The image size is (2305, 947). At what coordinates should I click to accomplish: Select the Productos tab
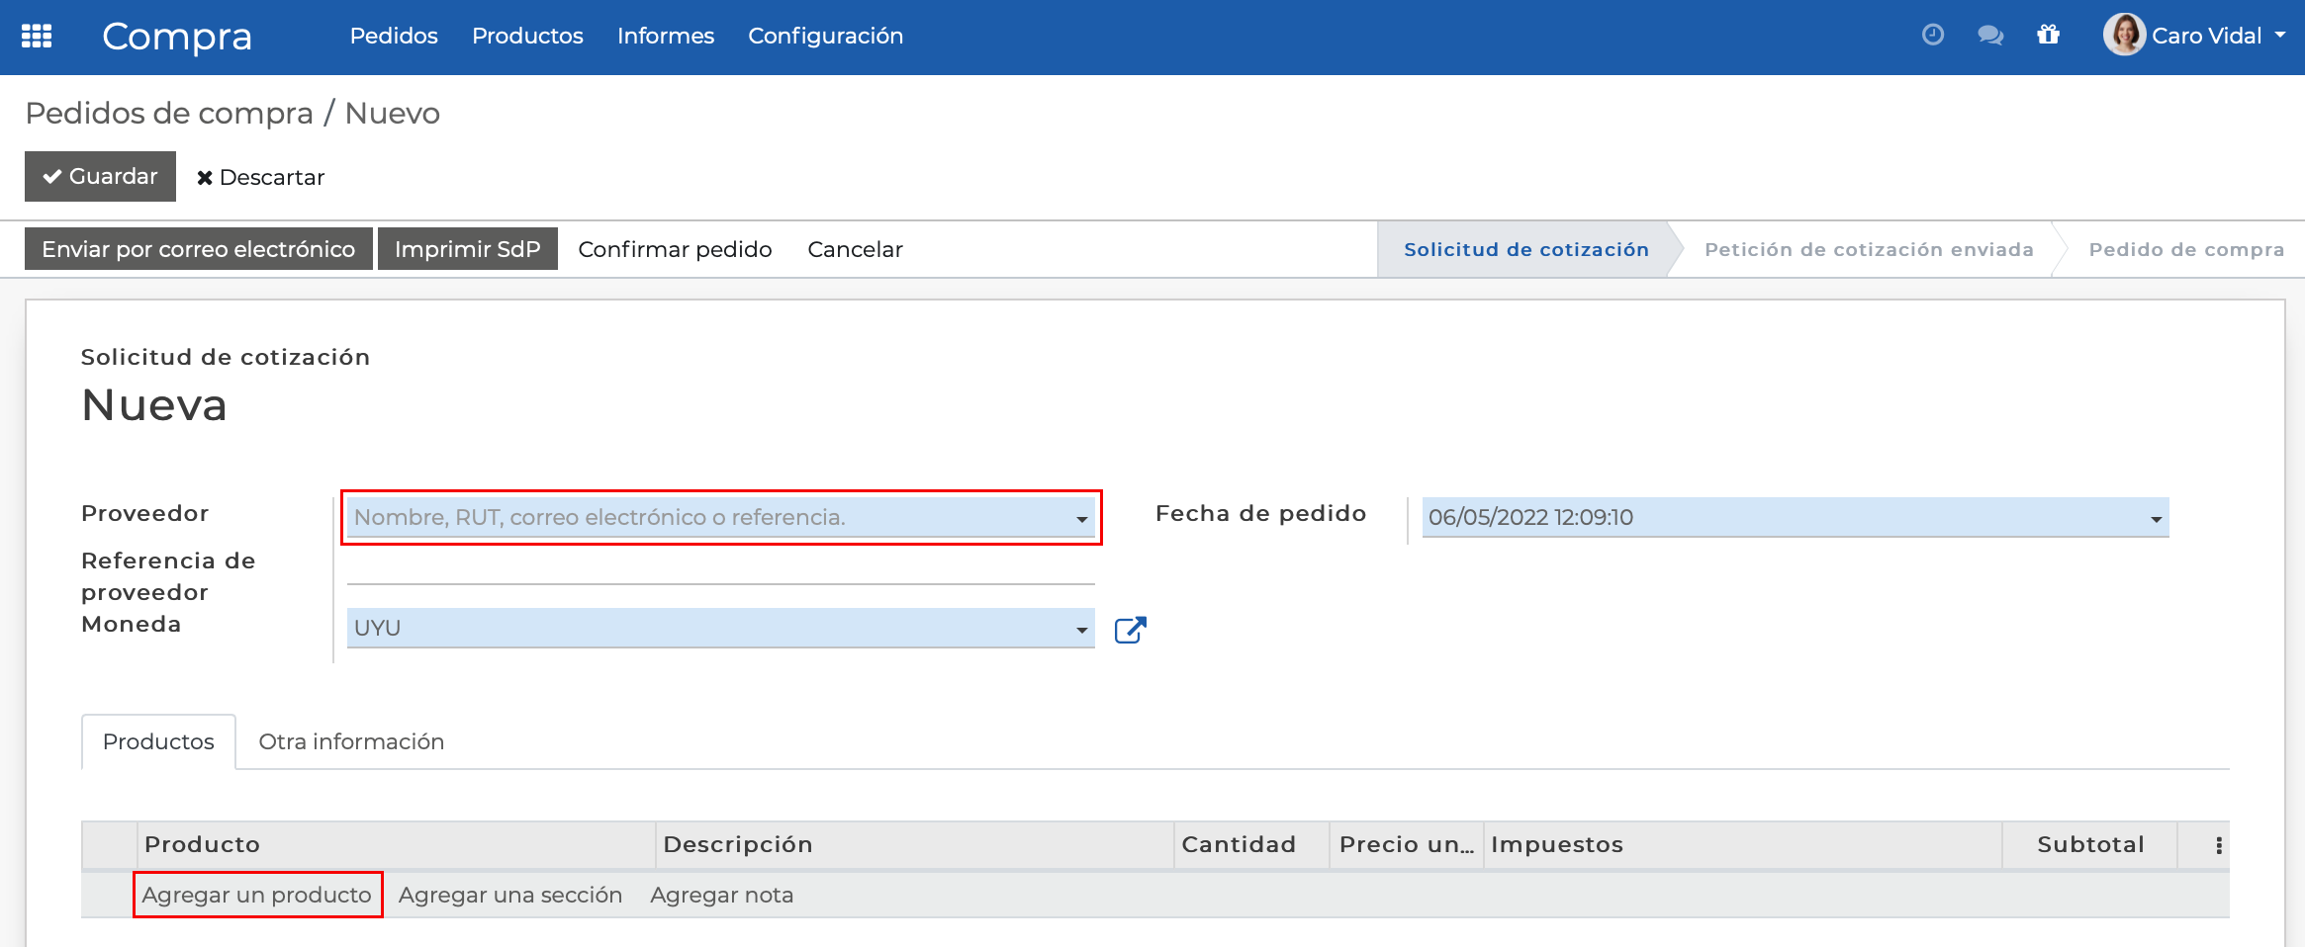(x=158, y=741)
